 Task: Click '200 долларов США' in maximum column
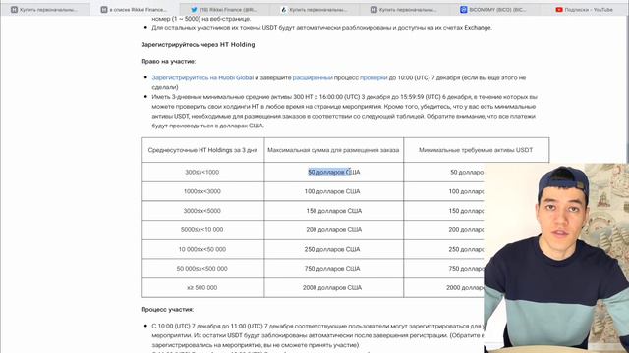(334, 229)
